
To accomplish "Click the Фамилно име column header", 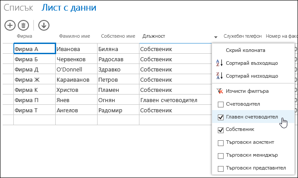I will tap(74, 36).
